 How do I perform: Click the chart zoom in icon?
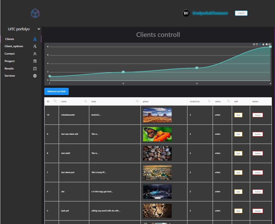(x=254, y=44)
